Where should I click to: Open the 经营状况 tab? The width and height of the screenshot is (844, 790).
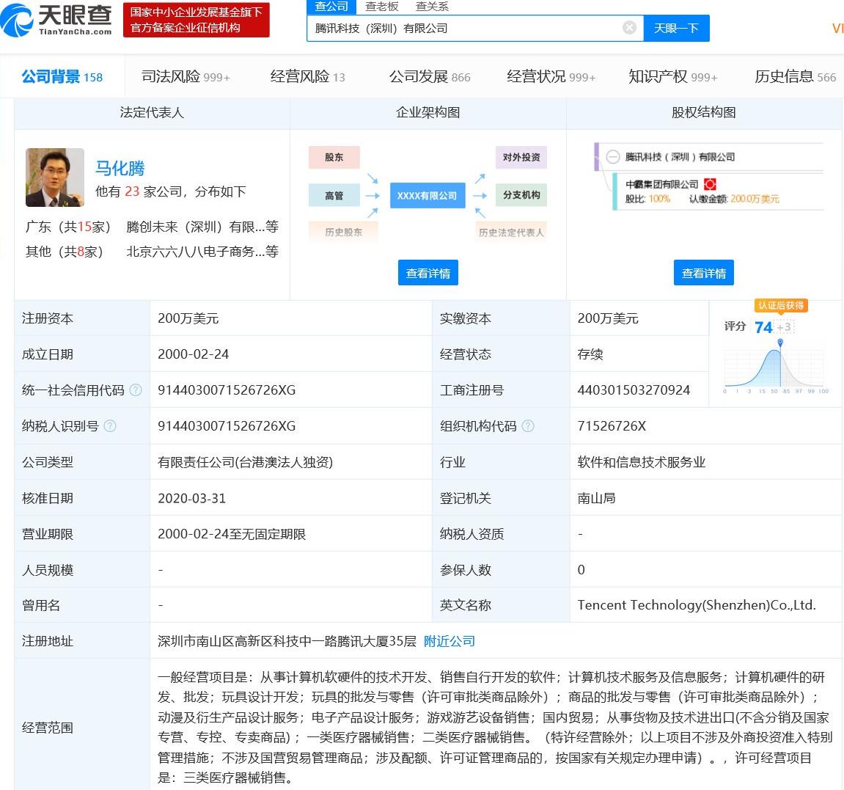tap(551, 76)
